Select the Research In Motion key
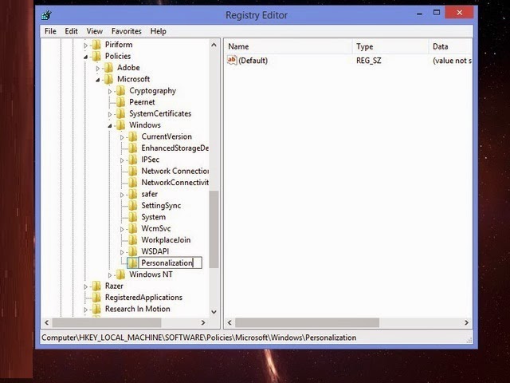The width and height of the screenshot is (510, 383). pos(138,309)
